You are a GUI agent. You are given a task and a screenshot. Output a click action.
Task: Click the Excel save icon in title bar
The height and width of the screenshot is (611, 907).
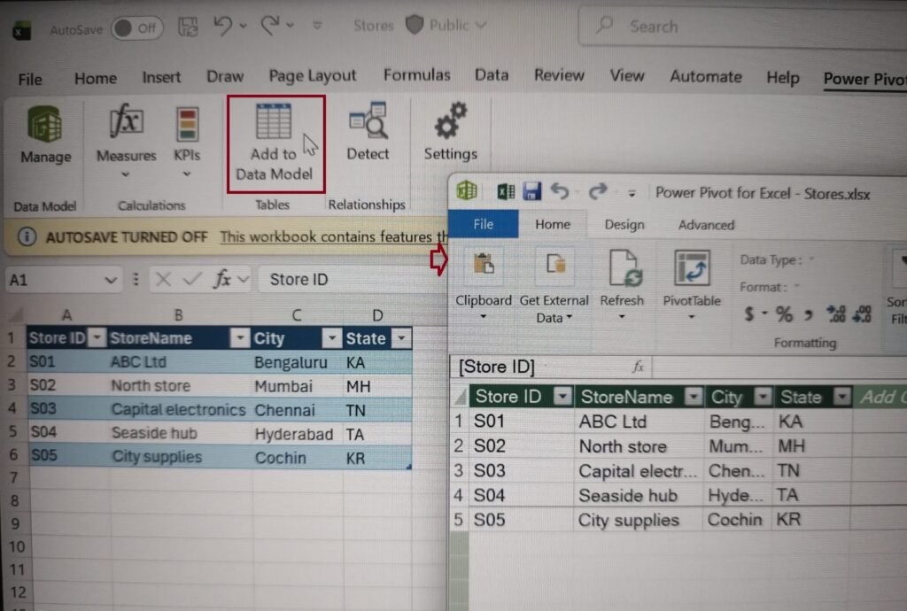point(188,27)
